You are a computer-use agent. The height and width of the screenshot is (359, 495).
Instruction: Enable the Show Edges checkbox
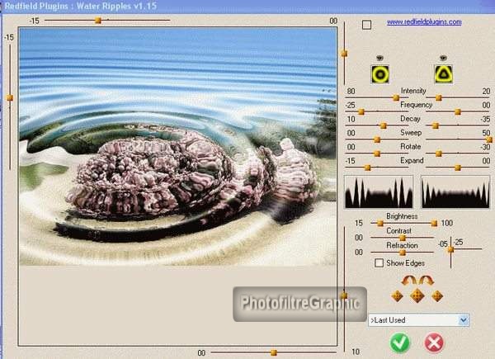click(x=379, y=263)
